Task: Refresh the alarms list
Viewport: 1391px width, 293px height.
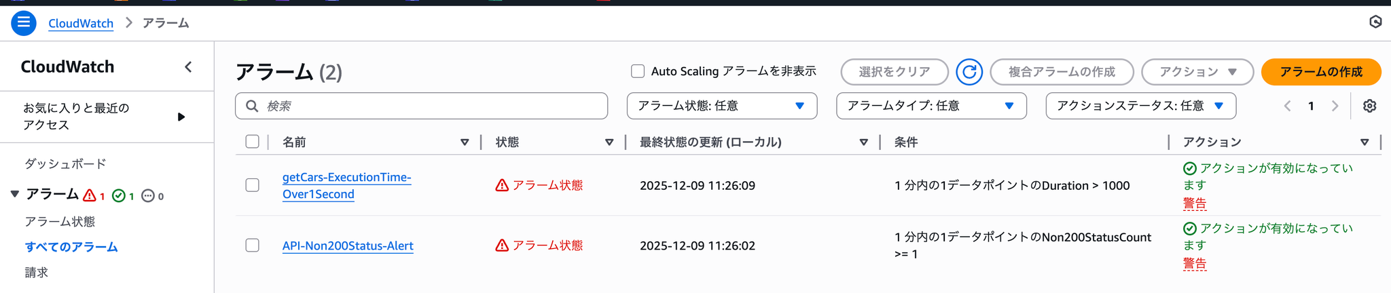Action: click(x=969, y=72)
